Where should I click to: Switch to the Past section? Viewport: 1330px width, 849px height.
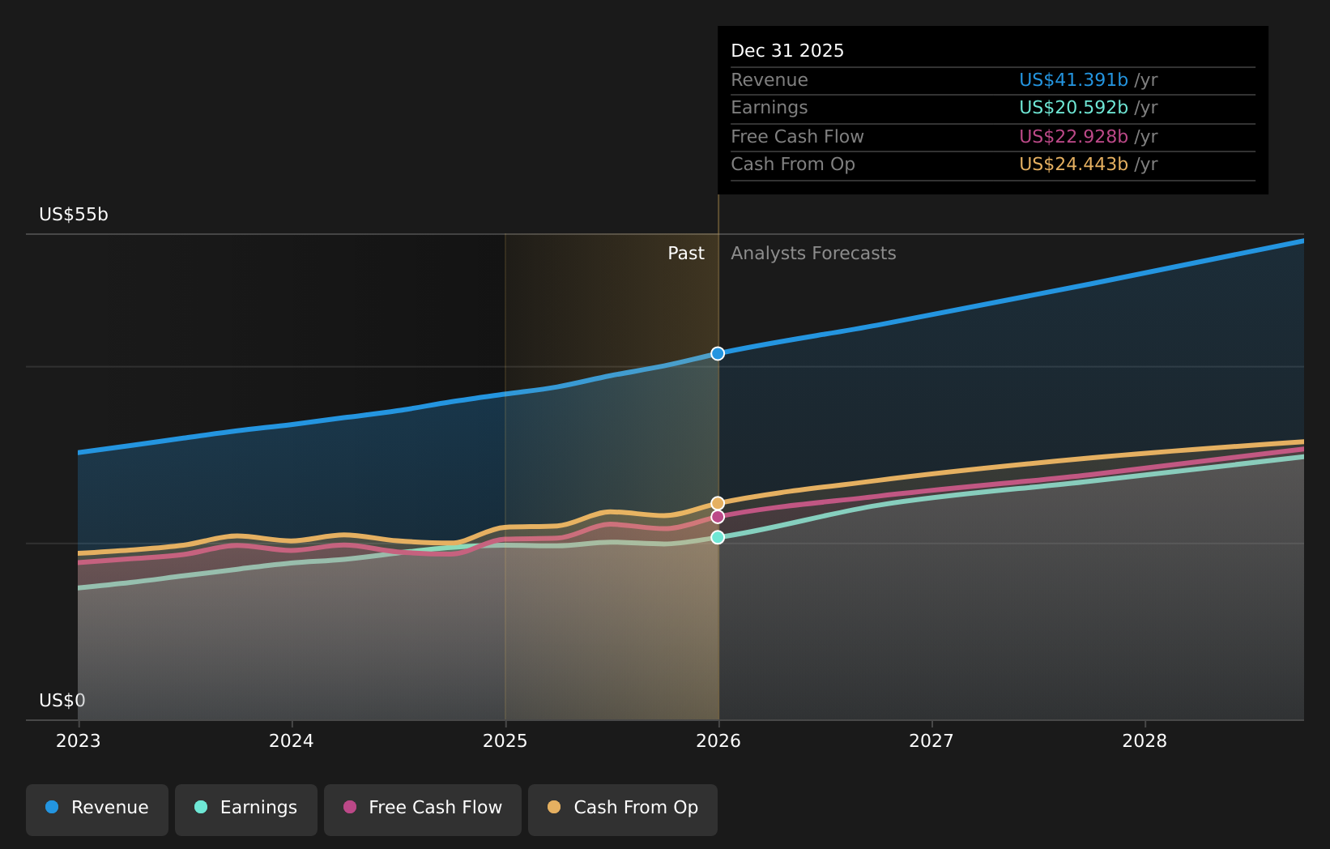[686, 253]
